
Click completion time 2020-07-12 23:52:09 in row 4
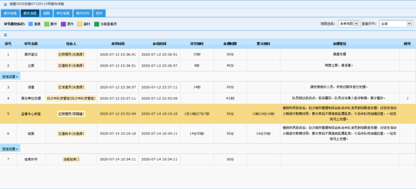159,98
